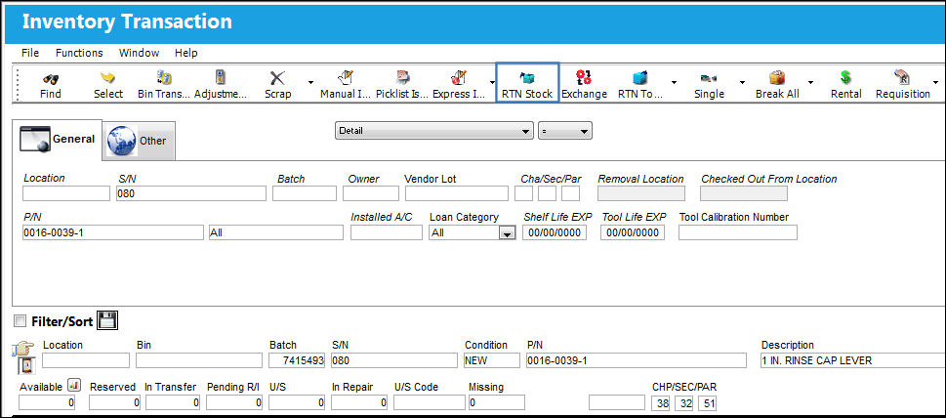
Task: Click the Vendor Lot input field
Action: [457, 193]
